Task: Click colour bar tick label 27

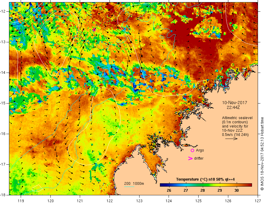Action: (186, 190)
